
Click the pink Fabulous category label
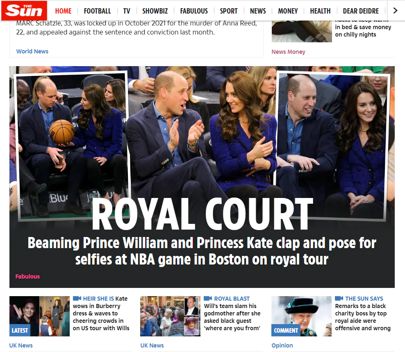point(27,276)
